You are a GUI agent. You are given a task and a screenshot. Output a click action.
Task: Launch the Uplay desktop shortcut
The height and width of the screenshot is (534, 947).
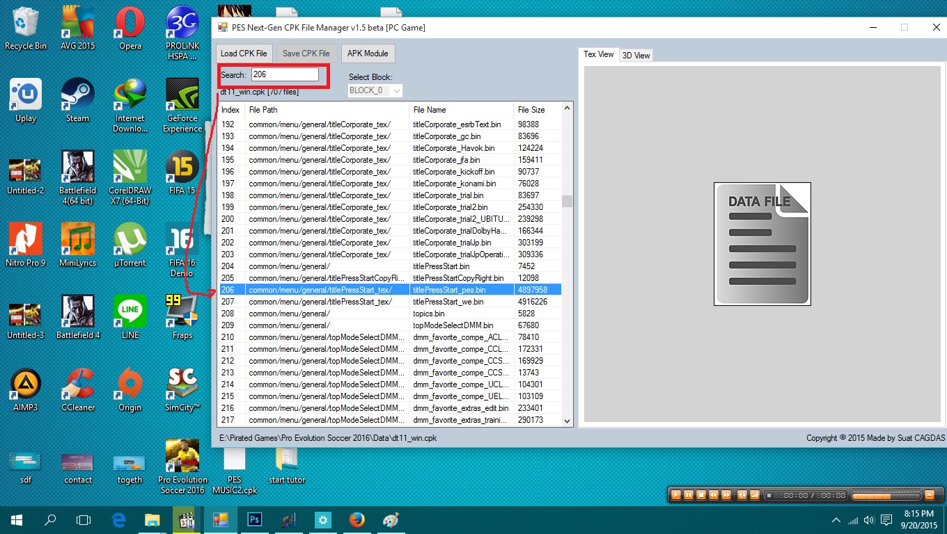26,100
